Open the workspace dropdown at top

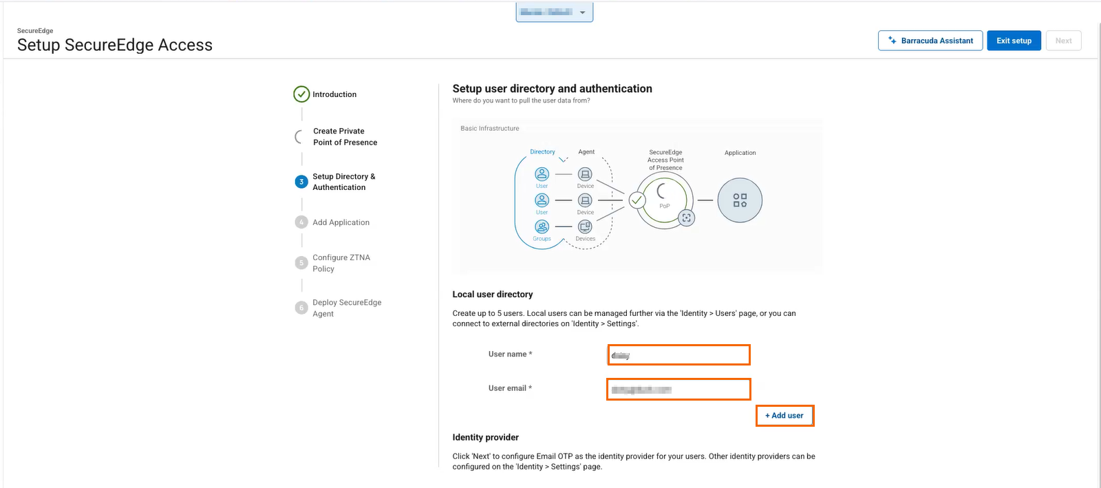pos(554,12)
